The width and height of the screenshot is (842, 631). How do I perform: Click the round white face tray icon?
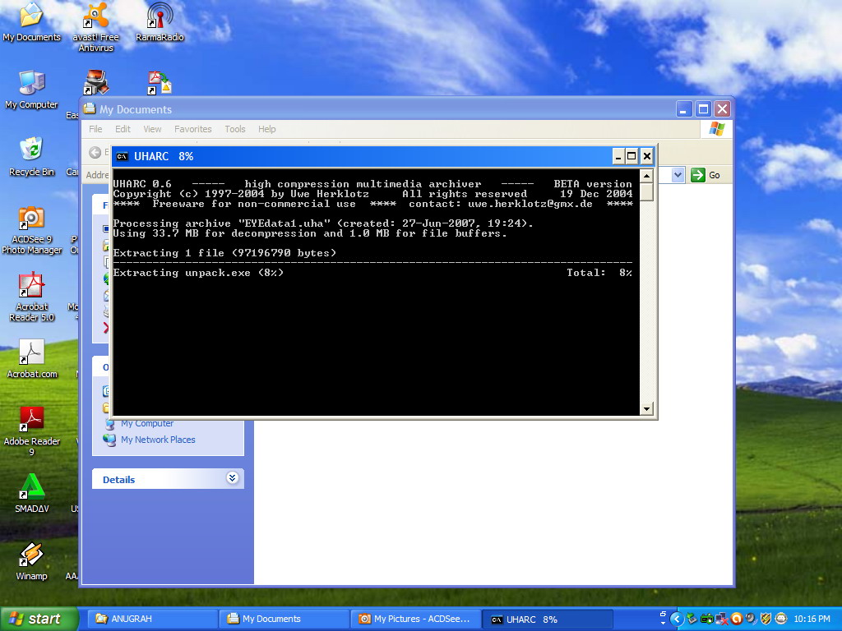point(781,619)
